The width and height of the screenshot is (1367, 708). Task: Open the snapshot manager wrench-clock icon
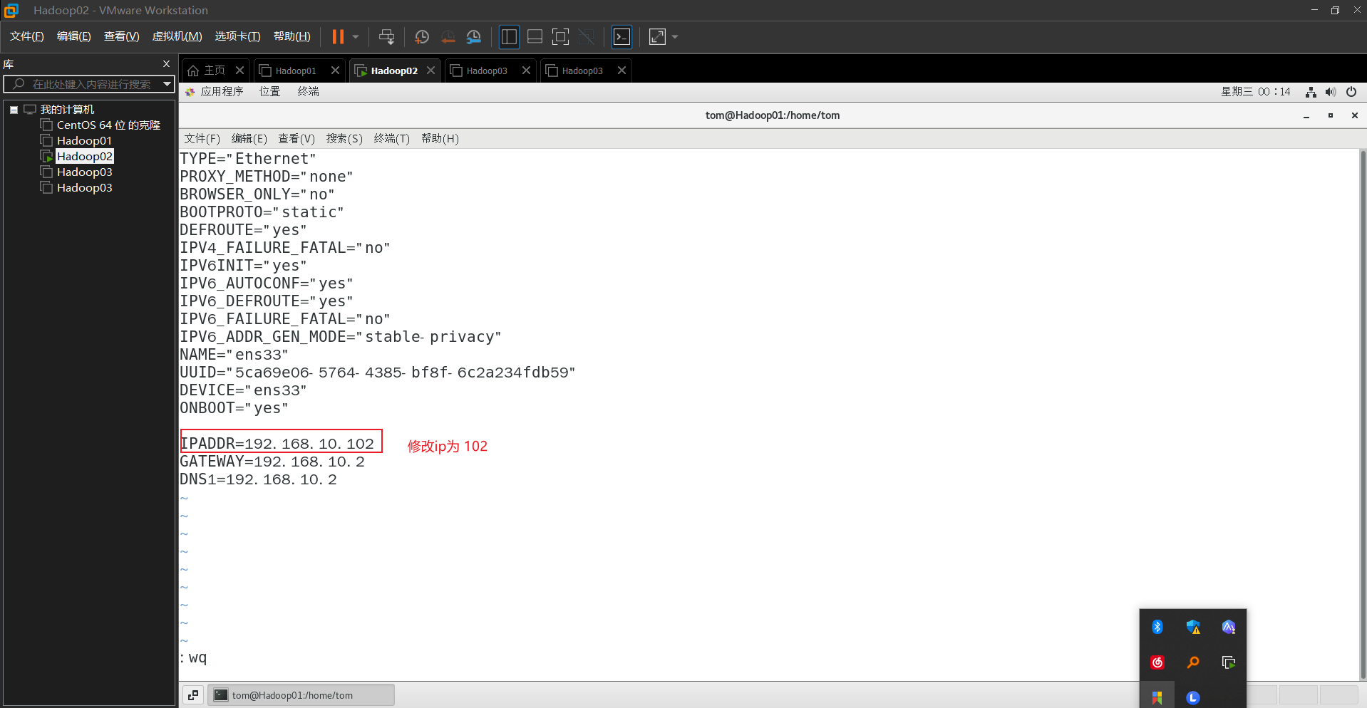[473, 36]
